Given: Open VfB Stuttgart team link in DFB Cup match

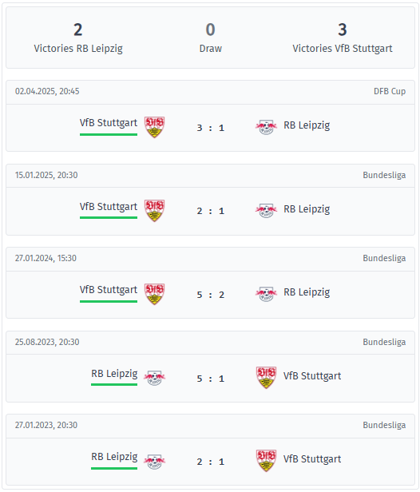Looking at the screenshot, I should tap(109, 123).
